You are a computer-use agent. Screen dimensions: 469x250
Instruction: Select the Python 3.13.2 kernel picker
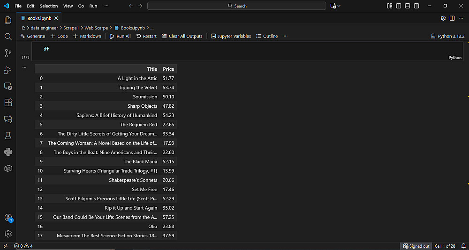pos(447,36)
